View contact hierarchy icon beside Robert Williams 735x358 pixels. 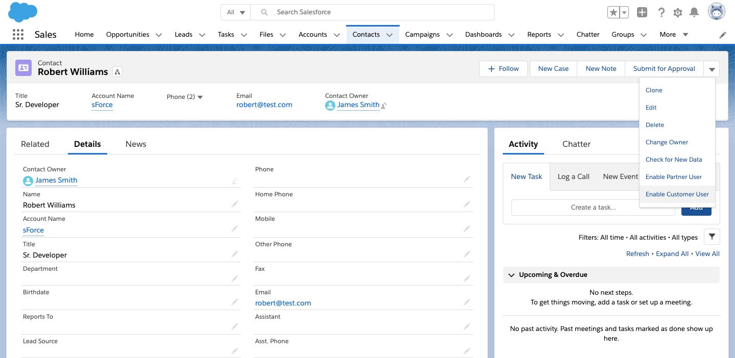click(x=117, y=72)
